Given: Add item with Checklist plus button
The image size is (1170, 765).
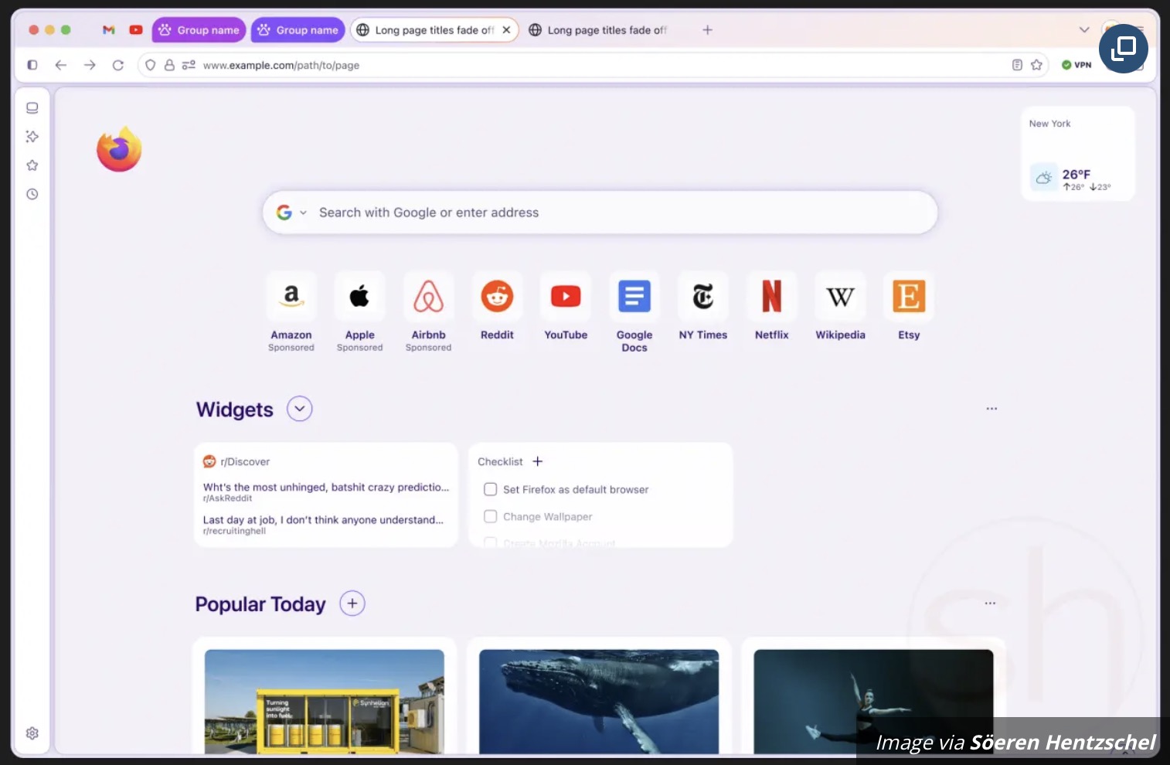Looking at the screenshot, I should pyautogui.click(x=538, y=461).
